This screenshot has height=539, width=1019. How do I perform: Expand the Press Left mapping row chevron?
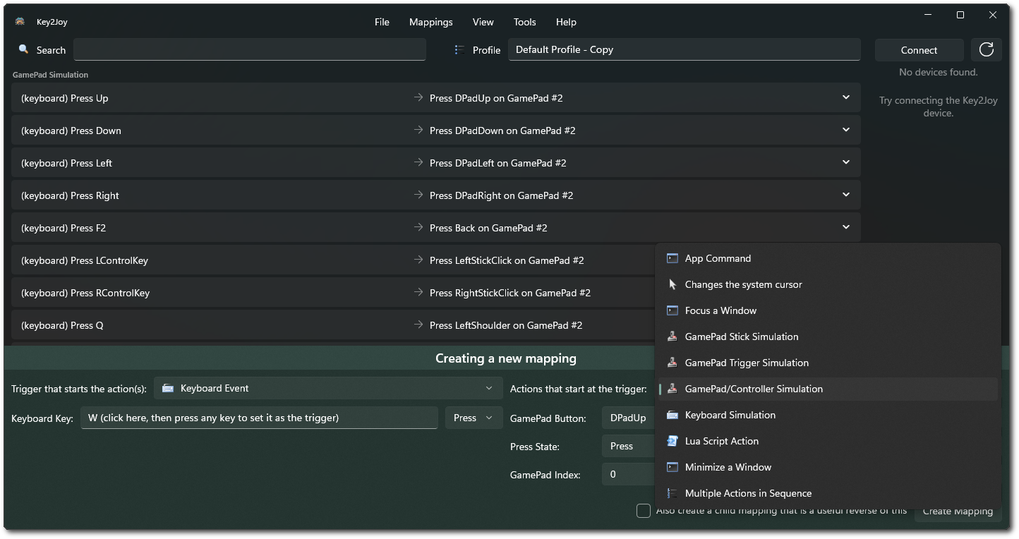845,162
